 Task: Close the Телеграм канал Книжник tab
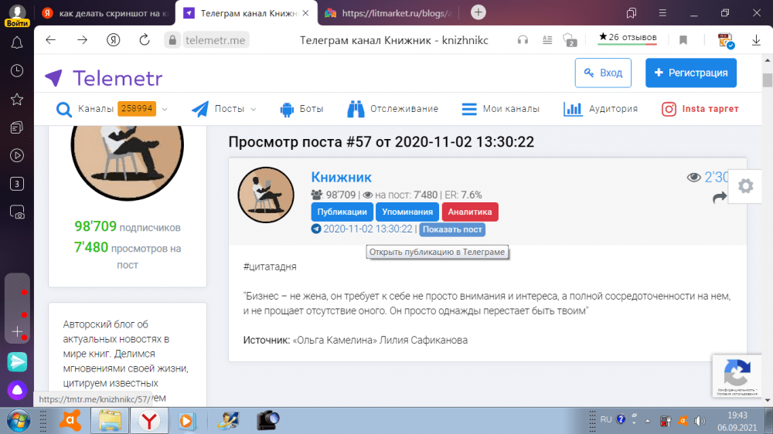click(x=305, y=13)
